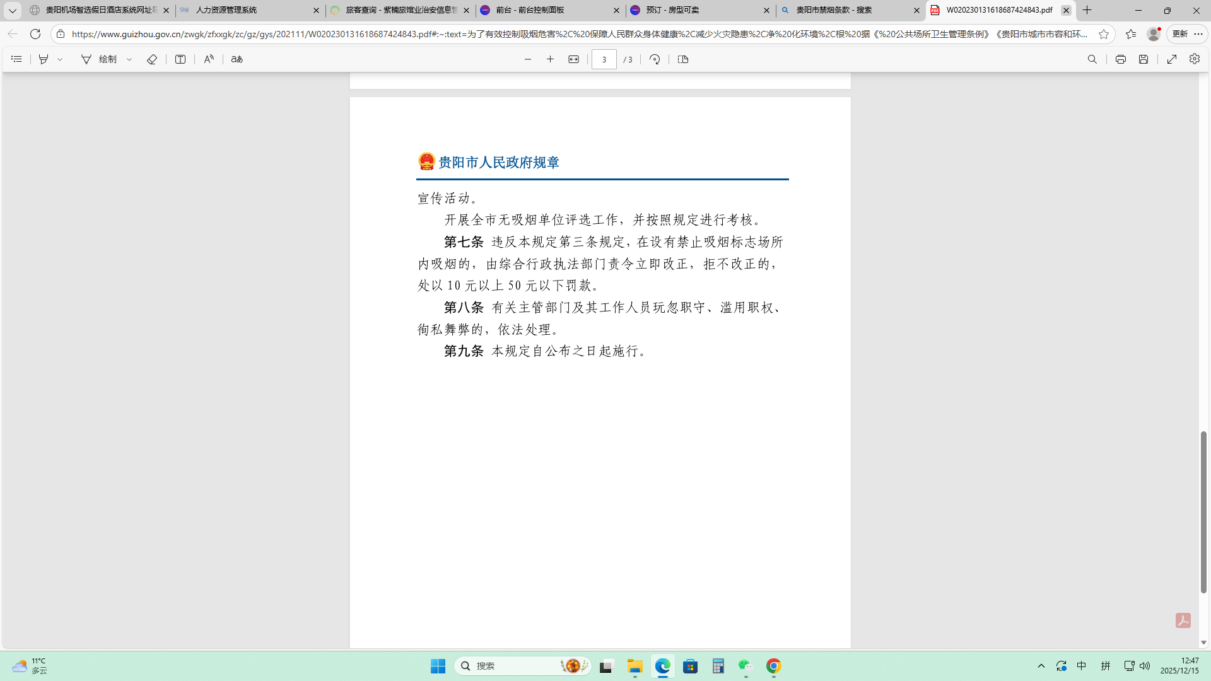Click the 更新 browser update button
1211x681 pixels.
click(x=1179, y=34)
